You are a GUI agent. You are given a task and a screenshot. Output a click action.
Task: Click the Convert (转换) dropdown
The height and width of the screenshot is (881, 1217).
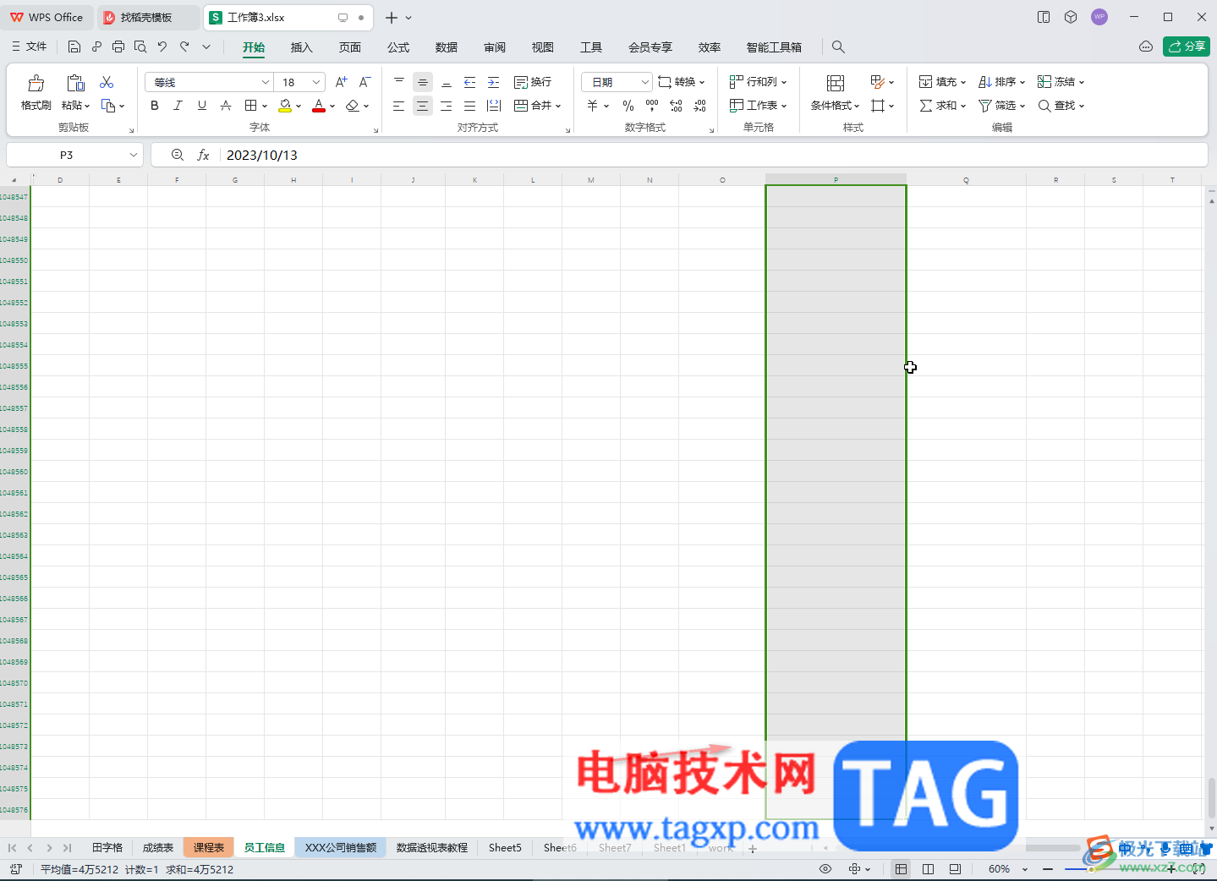(x=681, y=82)
